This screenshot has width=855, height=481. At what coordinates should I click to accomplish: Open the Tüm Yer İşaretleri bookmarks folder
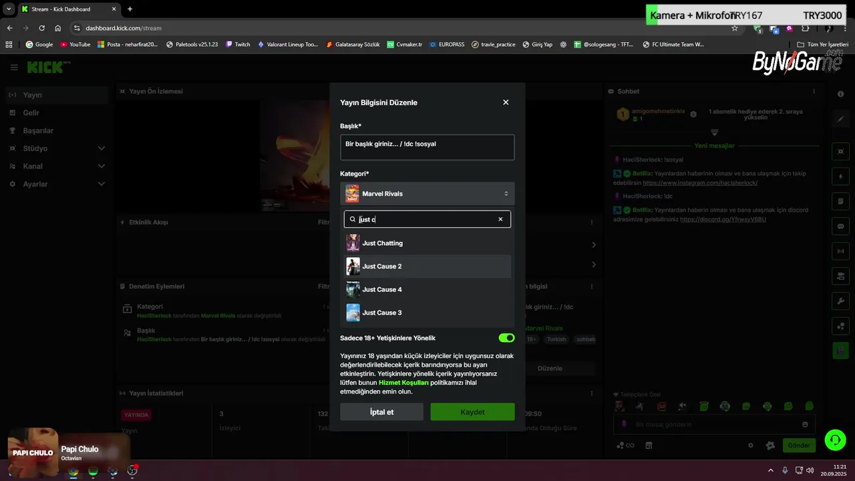[x=822, y=44]
